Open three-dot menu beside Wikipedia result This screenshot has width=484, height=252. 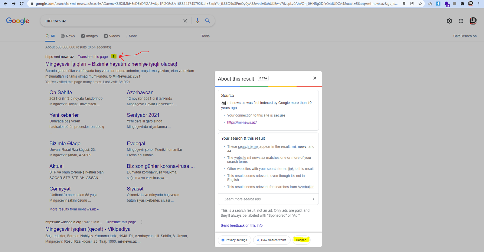point(142,222)
